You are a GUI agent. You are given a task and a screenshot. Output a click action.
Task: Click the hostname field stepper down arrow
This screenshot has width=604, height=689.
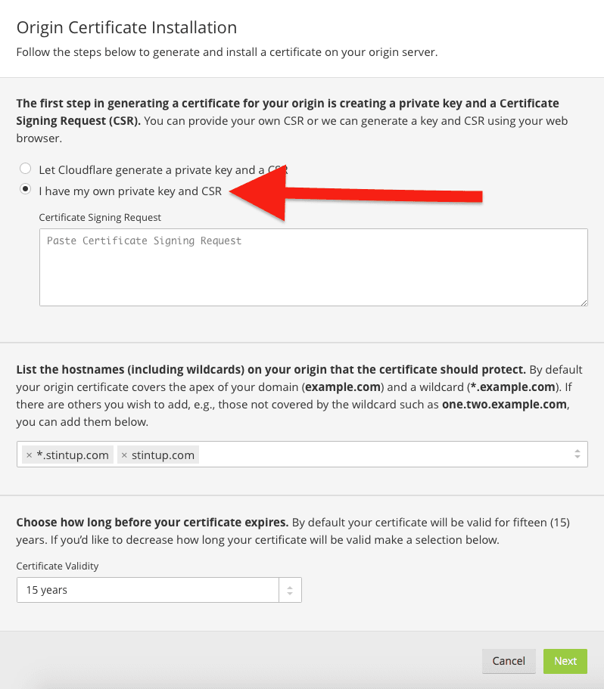point(577,458)
